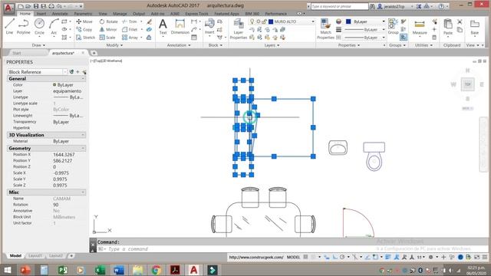The height and width of the screenshot is (276, 491).
Task: Open the Block Reference object type dropdown
Action: (65, 72)
